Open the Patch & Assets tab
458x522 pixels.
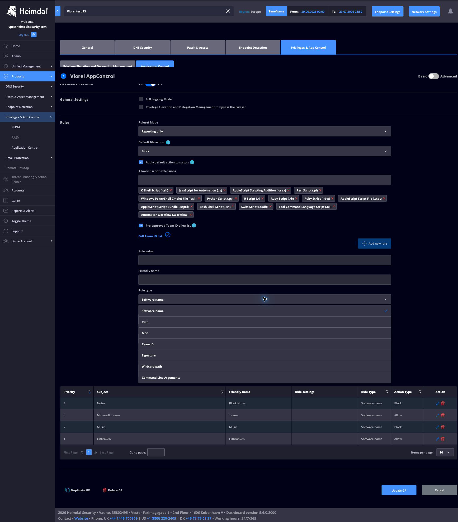[198, 48]
